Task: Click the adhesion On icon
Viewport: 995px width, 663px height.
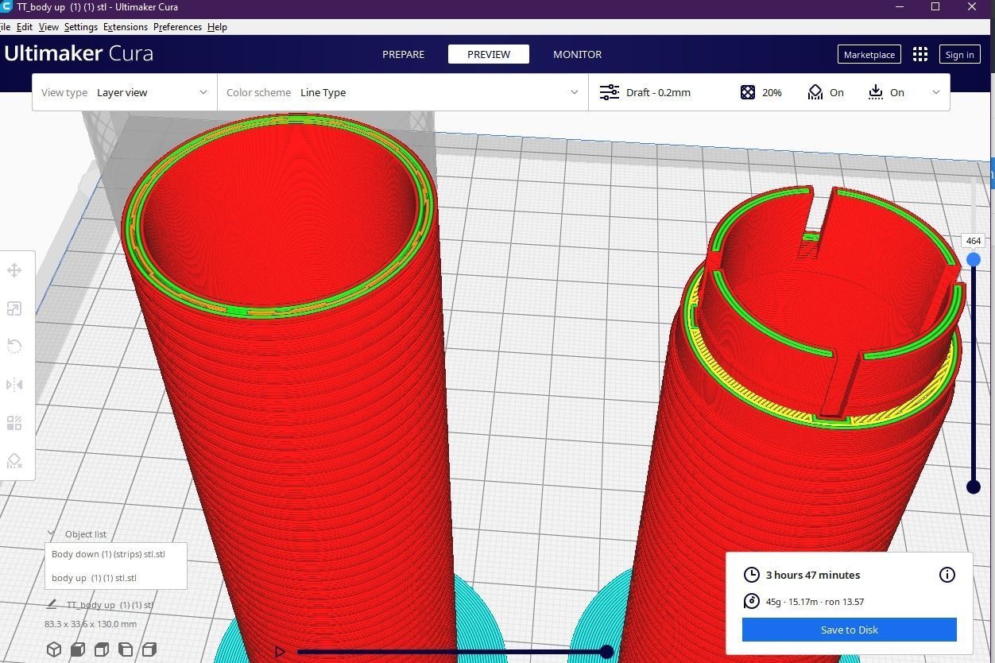Action: (876, 92)
